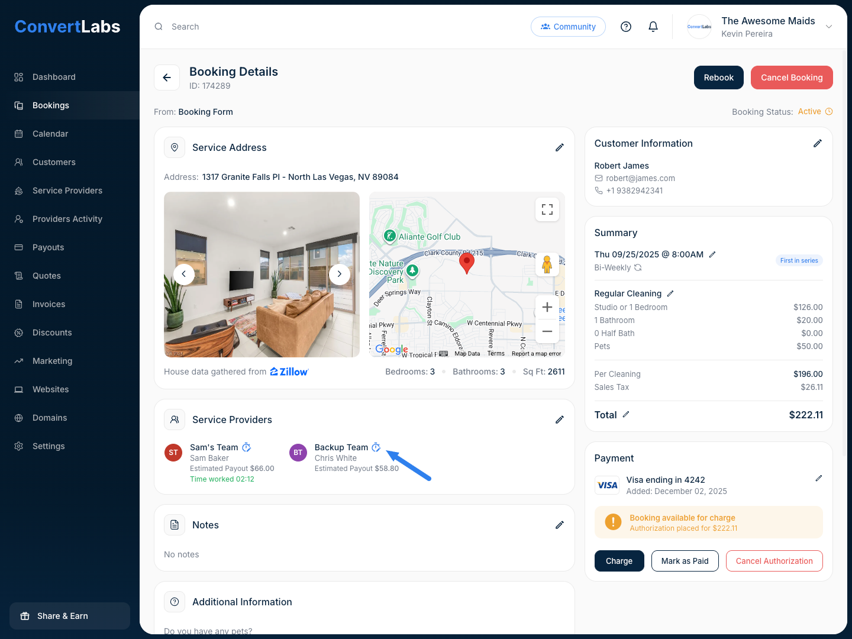Click the Bi-Weekly recurrence icon
Image resolution: width=852 pixels, height=639 pixels.
click(x=638, y=267)
